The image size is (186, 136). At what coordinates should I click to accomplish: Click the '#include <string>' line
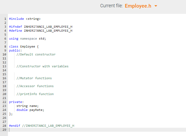25,19
